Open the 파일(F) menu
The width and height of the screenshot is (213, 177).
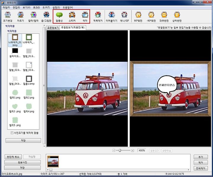(6, 7)
